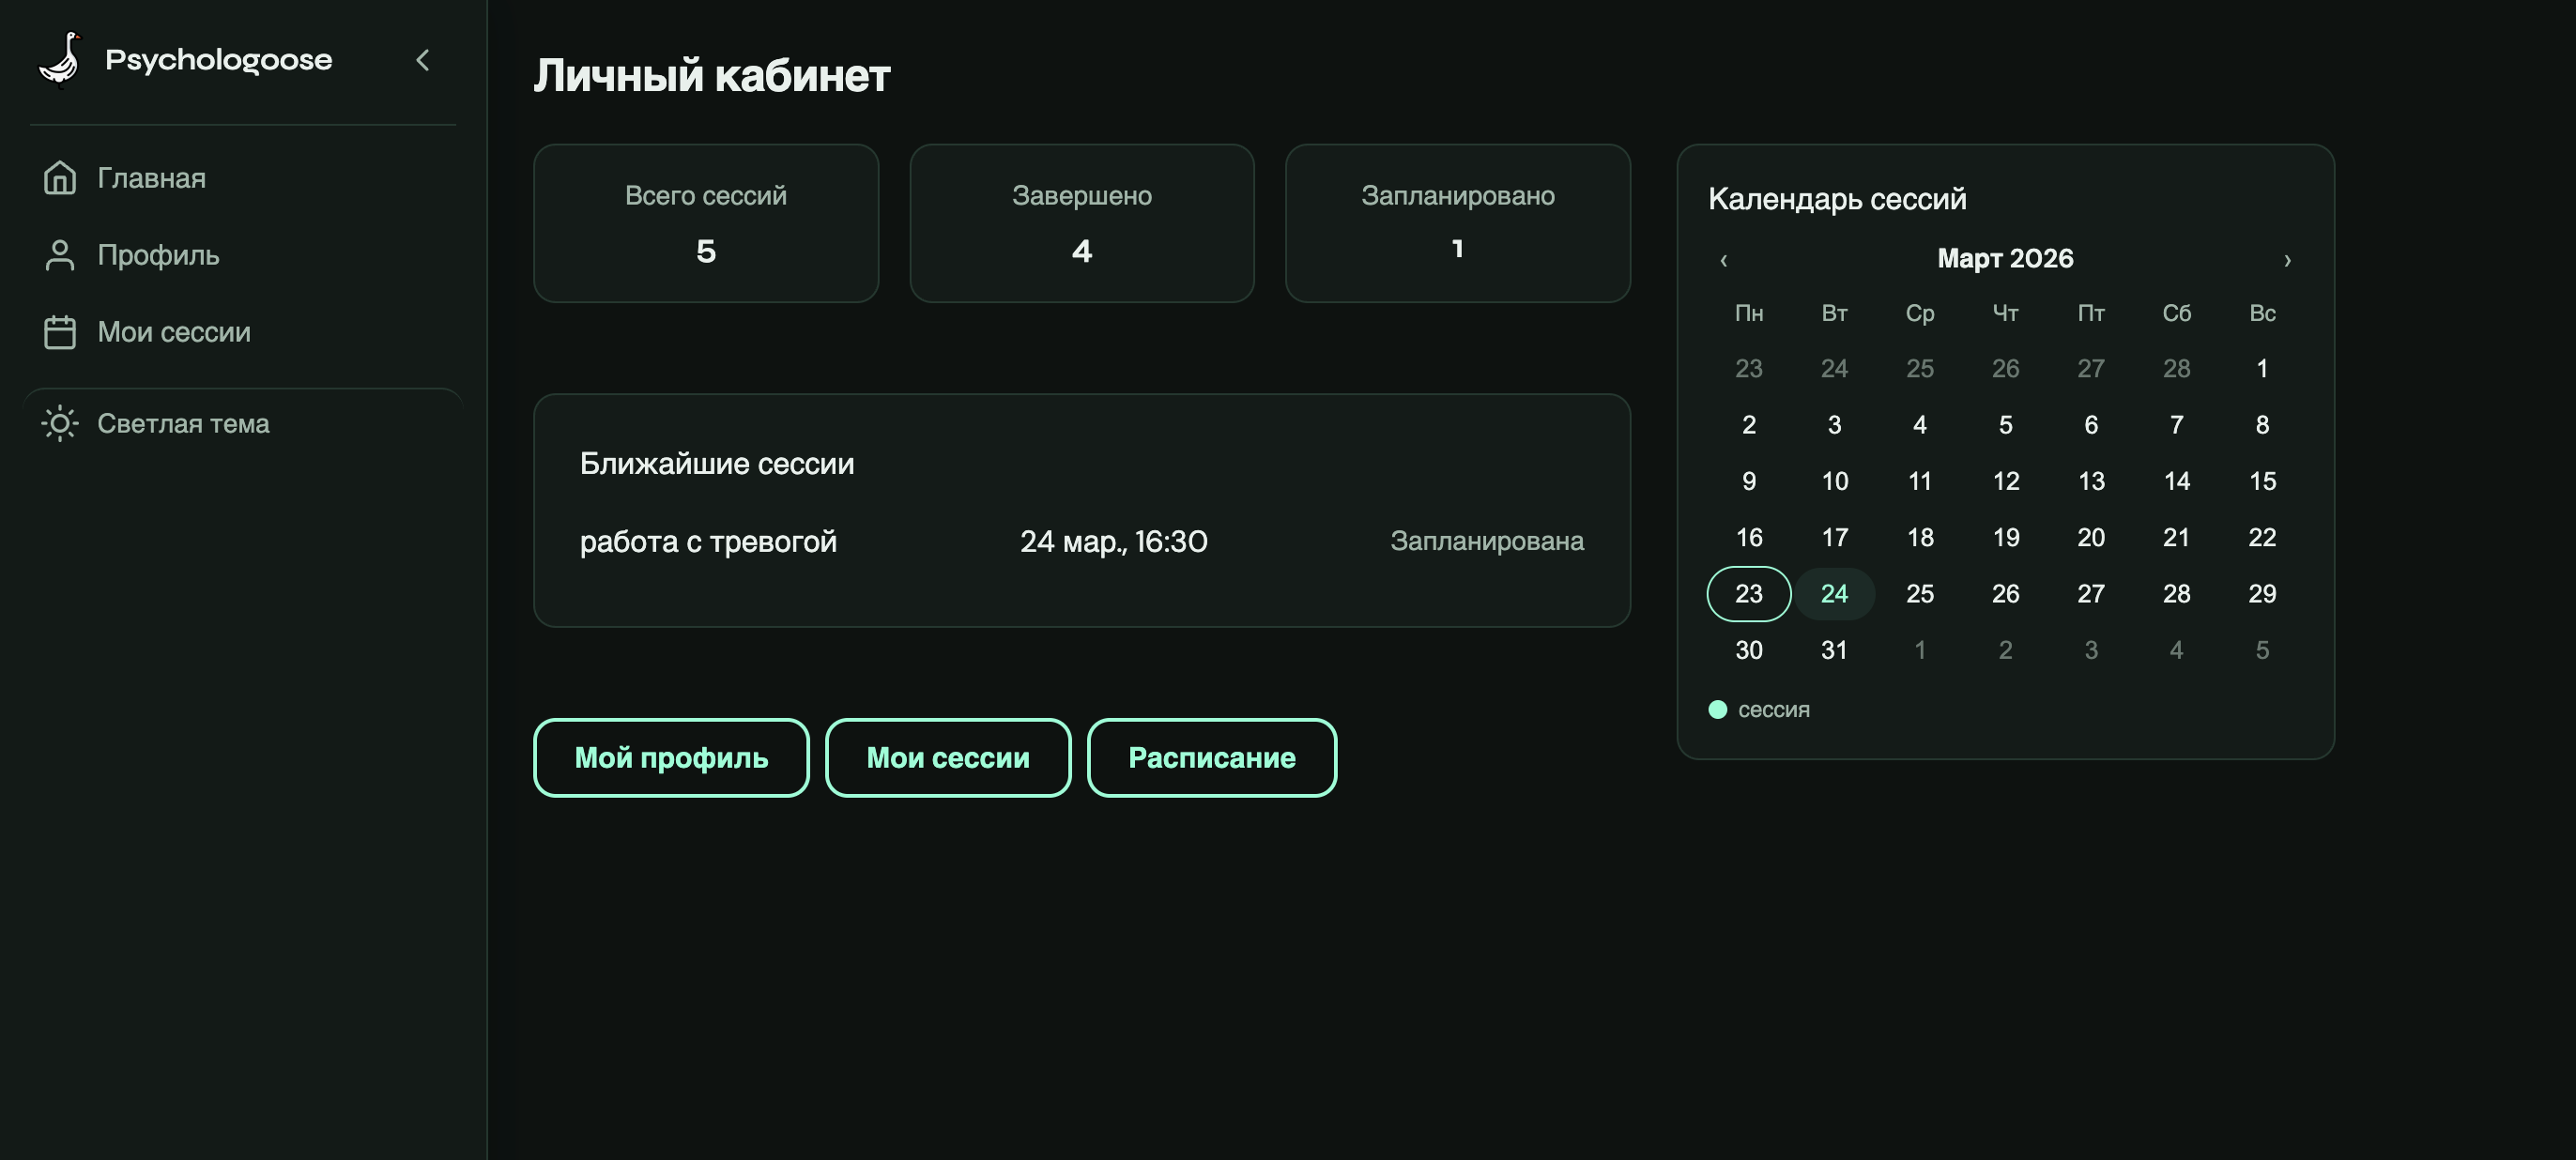The height and width of the screenshot is (1160, 2576).
Task: Select March 31 in calendar
Action: 1834,650
